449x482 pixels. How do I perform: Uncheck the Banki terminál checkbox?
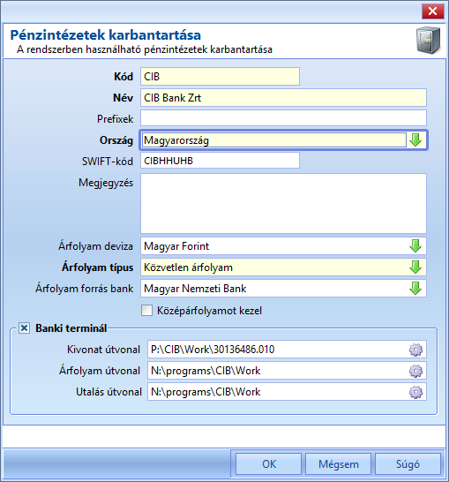click(x=25, y=328)
